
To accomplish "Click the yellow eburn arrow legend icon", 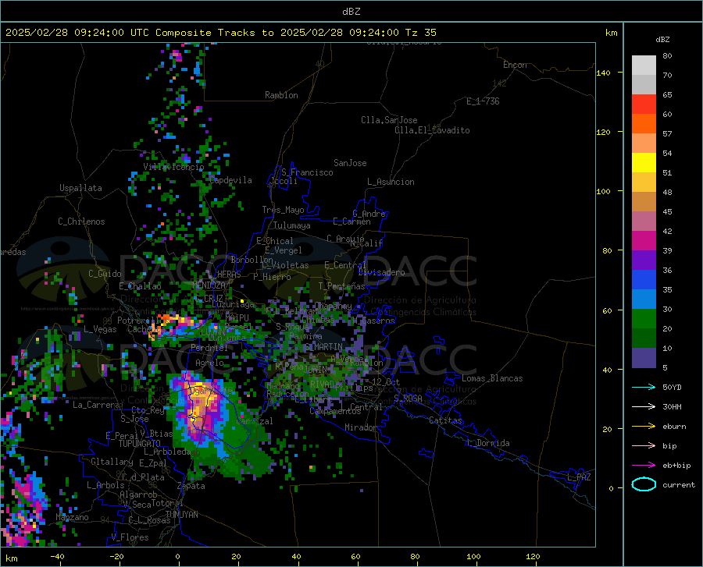I will click(x=644, y=427).
